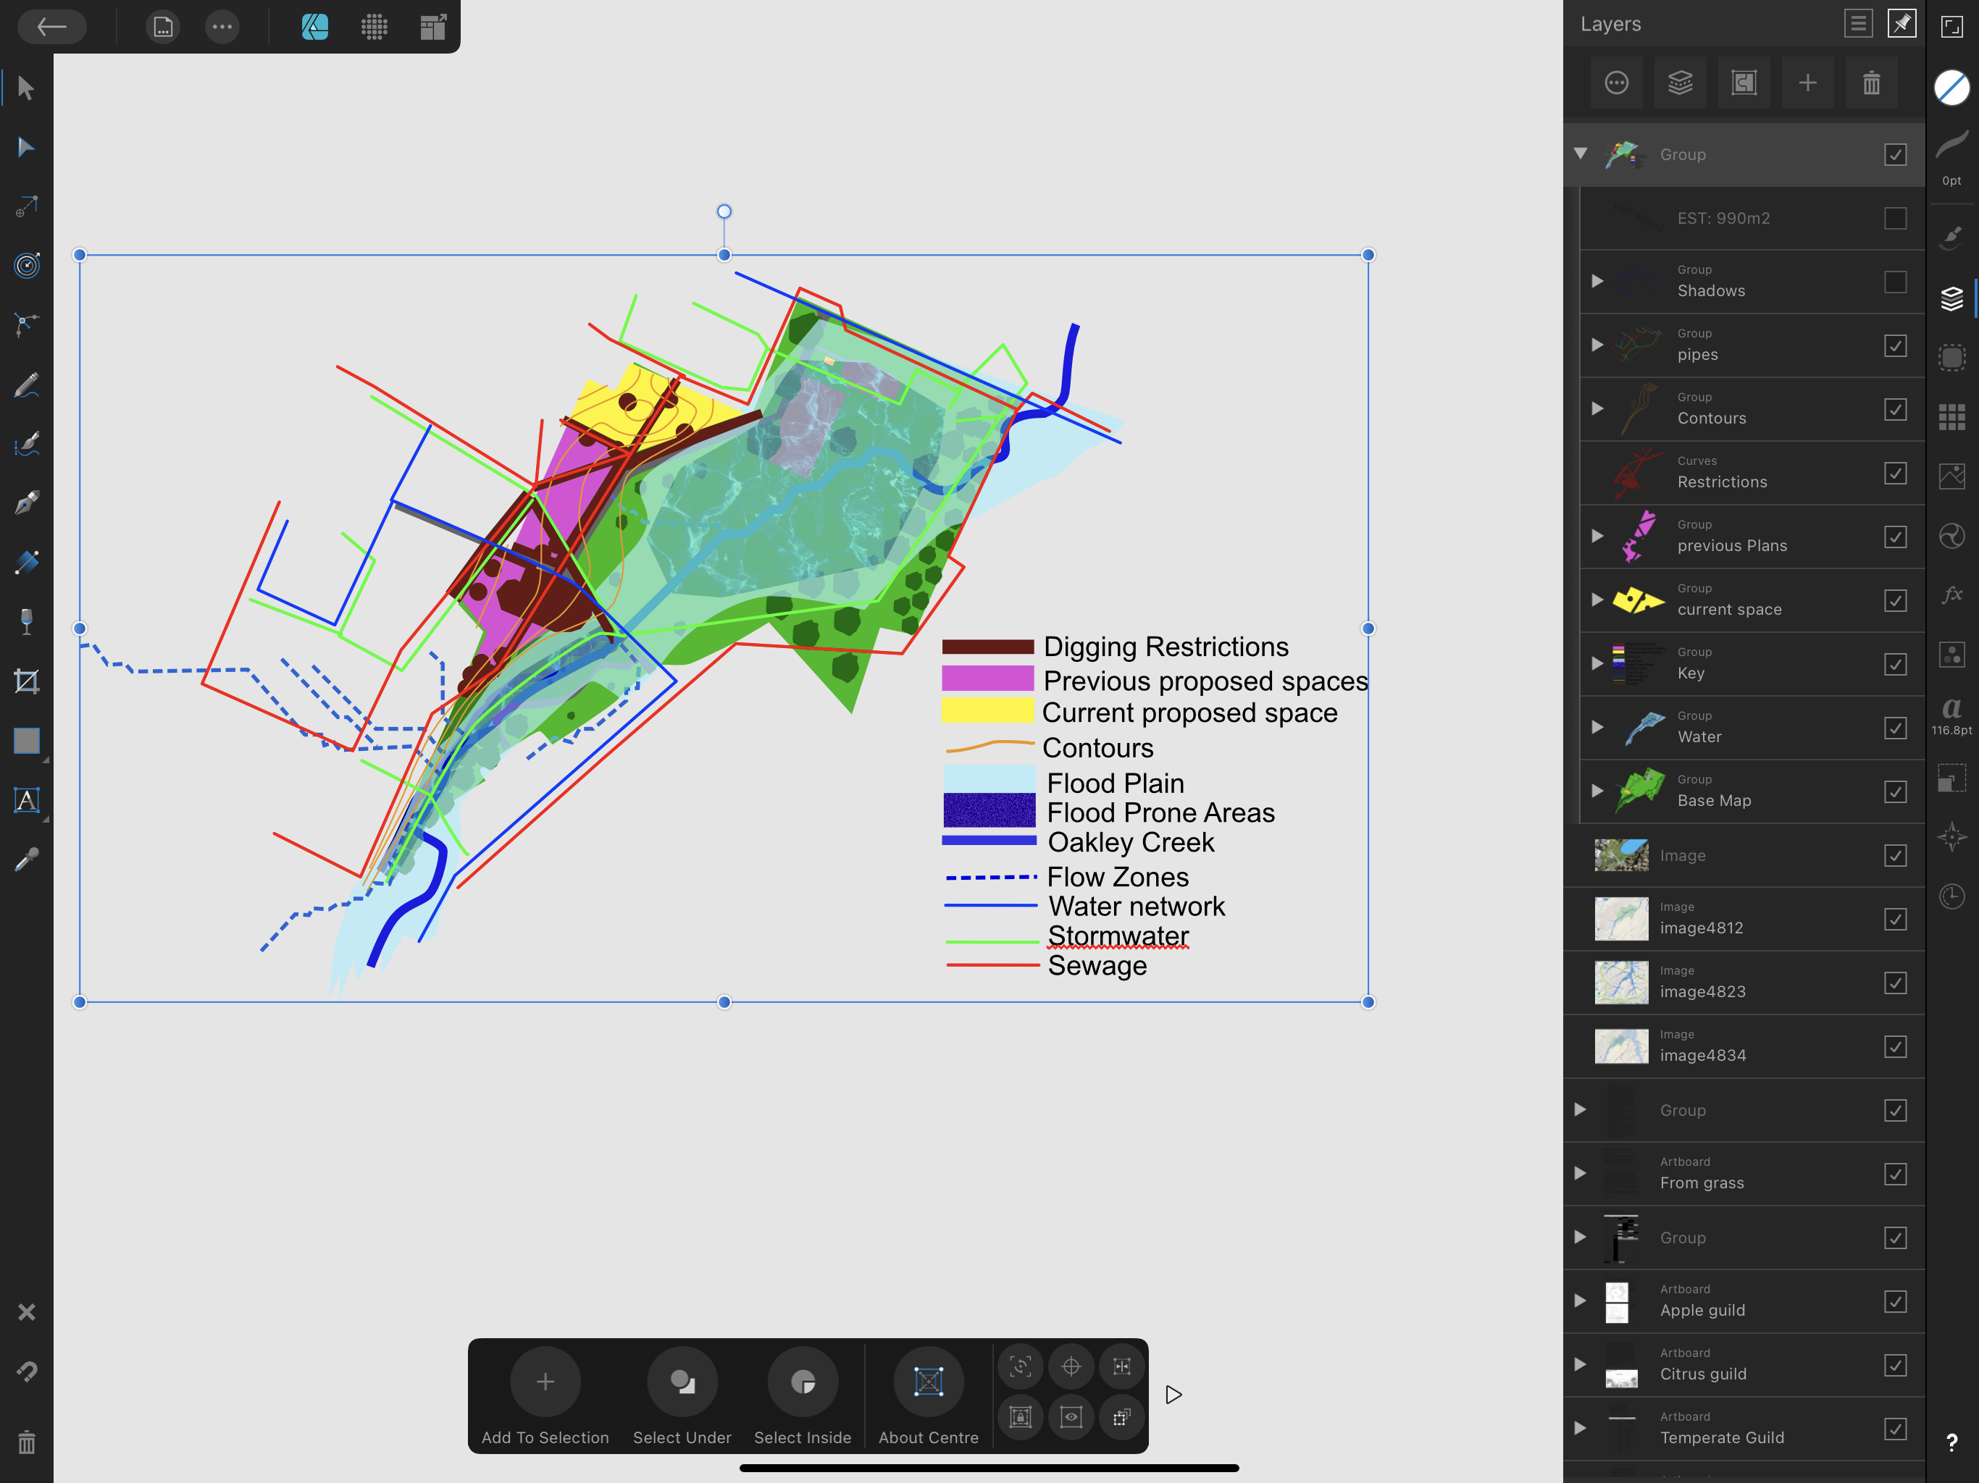1979x1483 pixels.
Task: Expand the Base Map group
Action: pos(1597,791)
